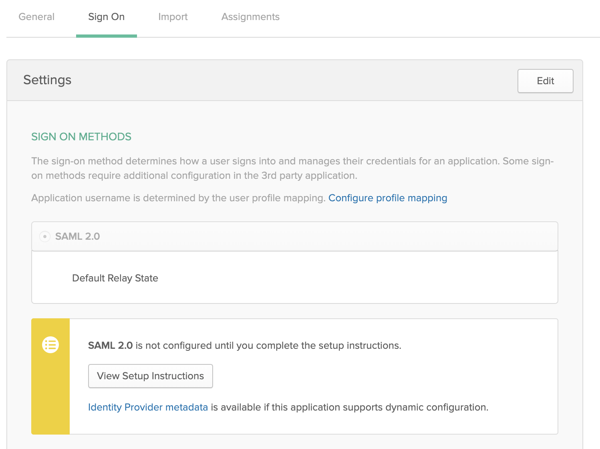Open the Sign On tab
Image resolution: width=600 pixels, height=449 pixels.
click(x=106, y=17)
